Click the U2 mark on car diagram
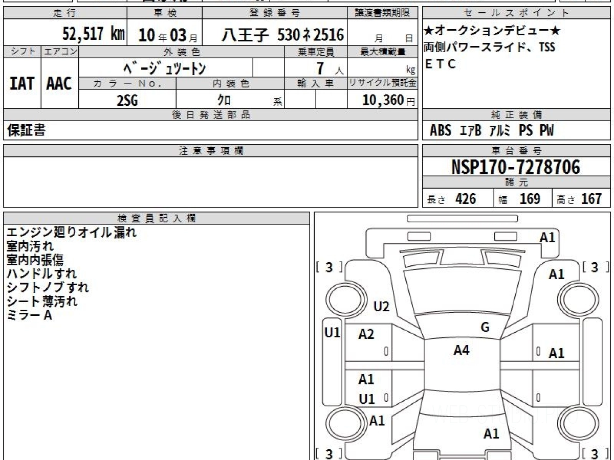The height and width of the screenshot is (460, 614). (x=382, y=307)
